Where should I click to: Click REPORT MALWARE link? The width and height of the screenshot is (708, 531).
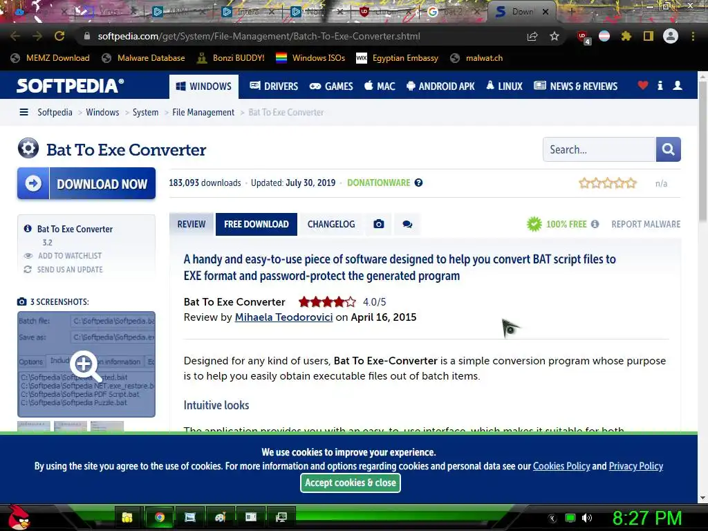pyautogui.click(x=646, y=225)
